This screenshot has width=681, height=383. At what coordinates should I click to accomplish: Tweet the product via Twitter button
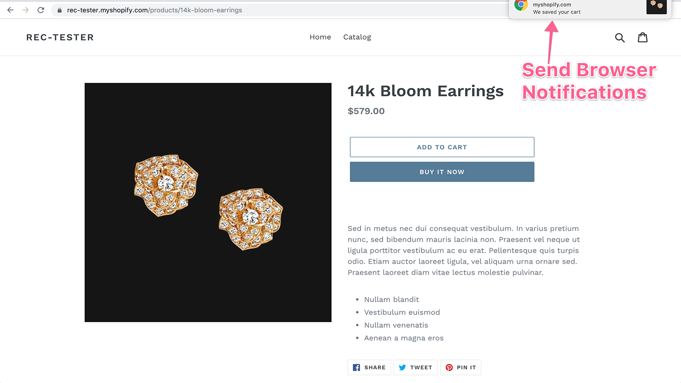415,367
